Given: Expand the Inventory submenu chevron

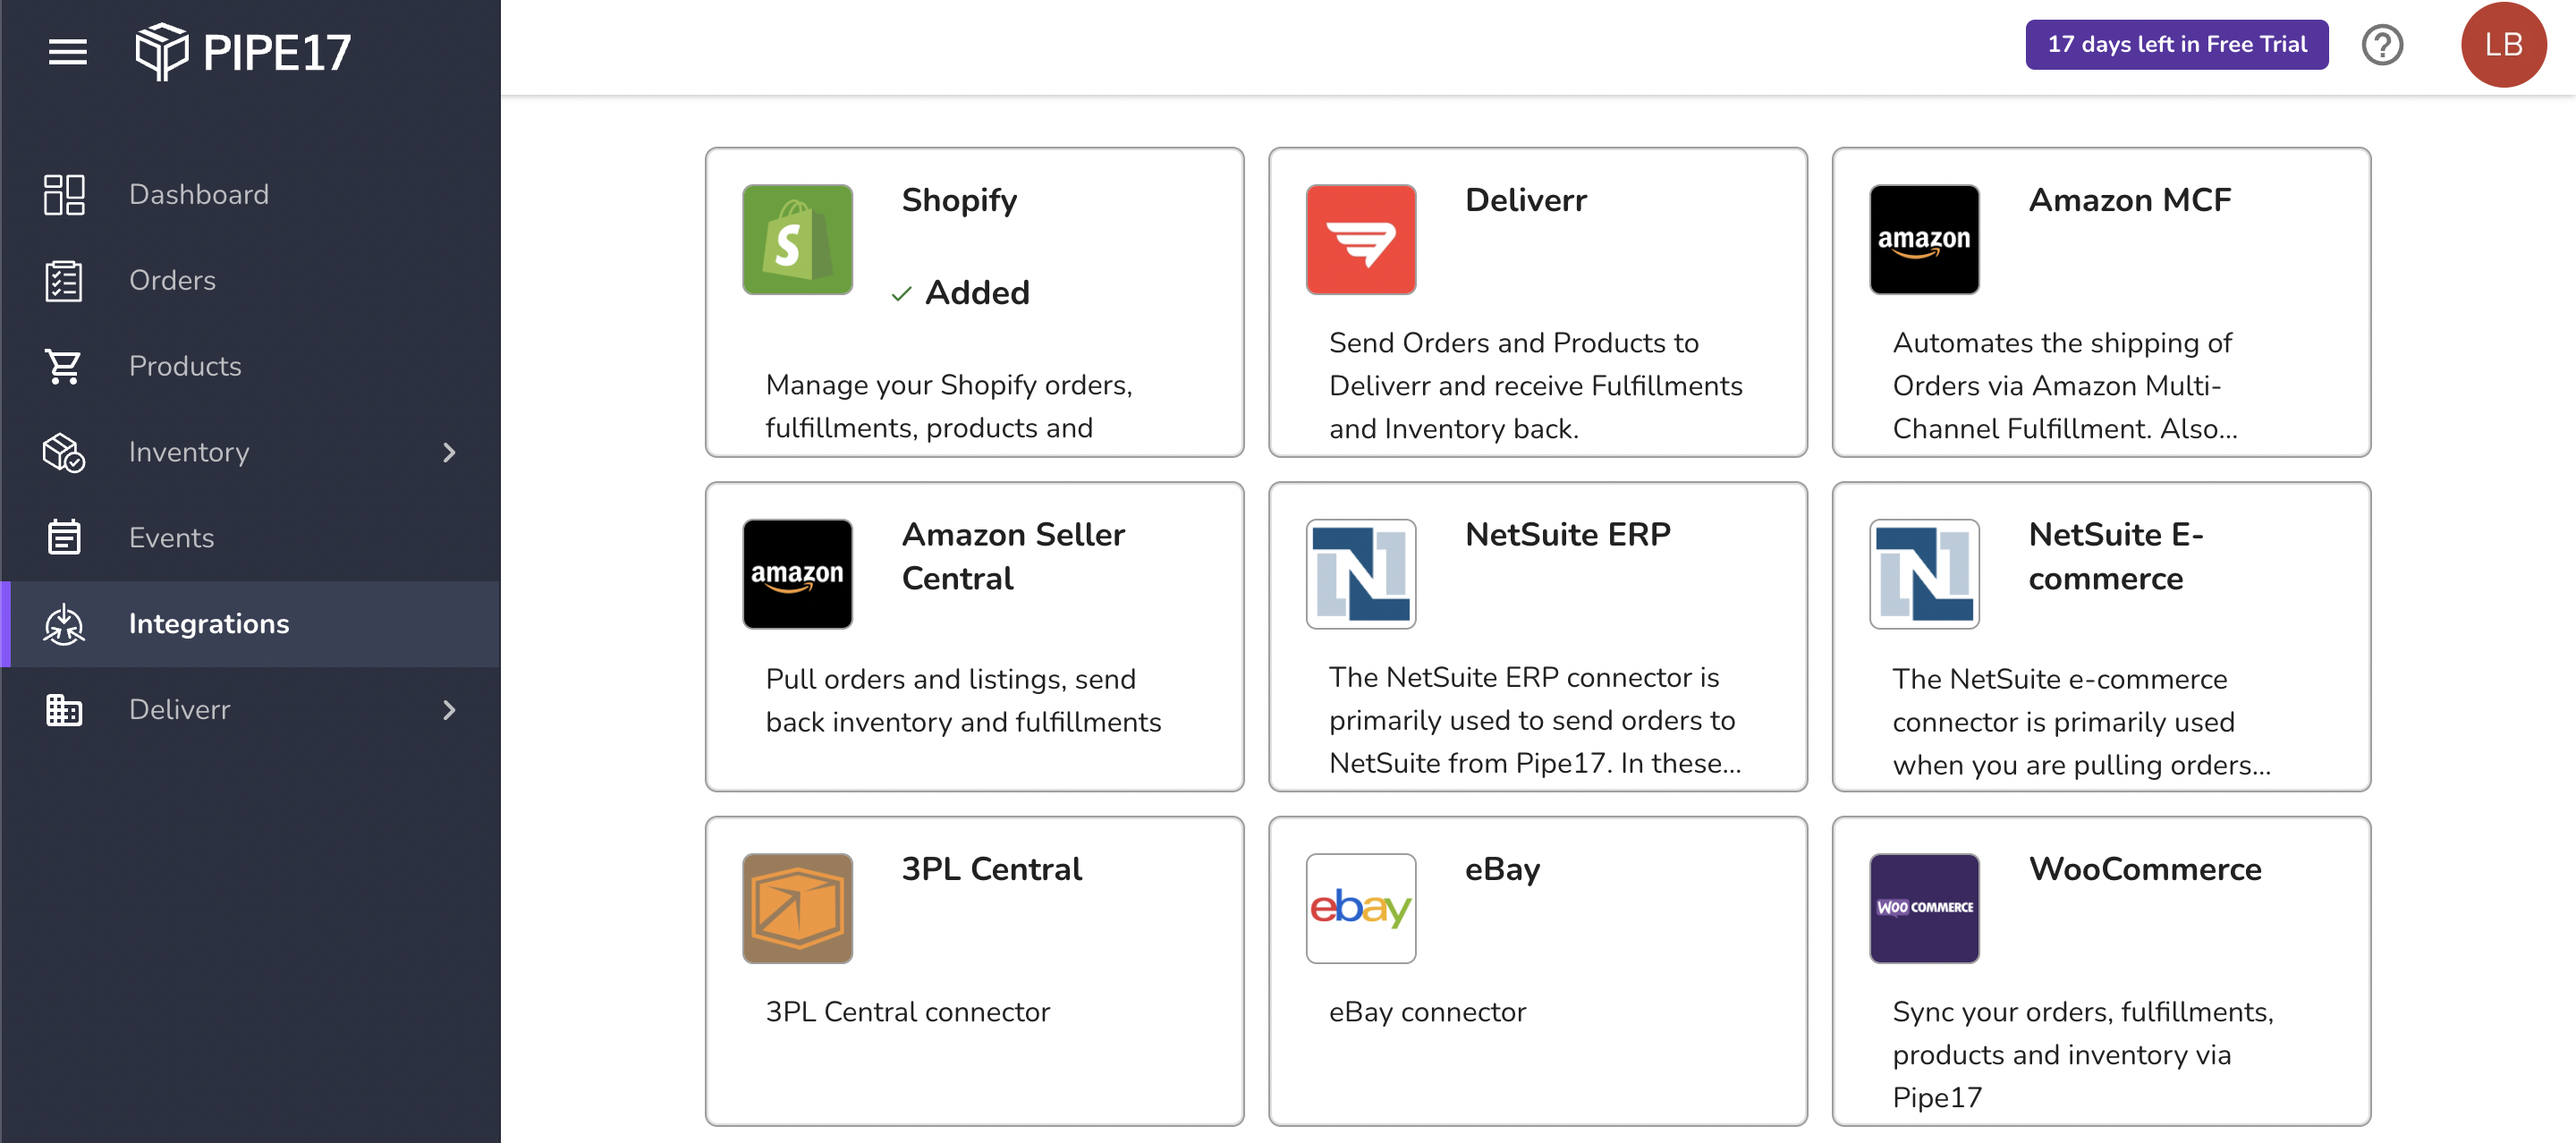Looking at the screenshot, I should pyautogui.click(x=449, y=452).
